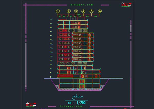Select grid axis bubble number 4
Screen dimensions: 154x109
point(83,11)
